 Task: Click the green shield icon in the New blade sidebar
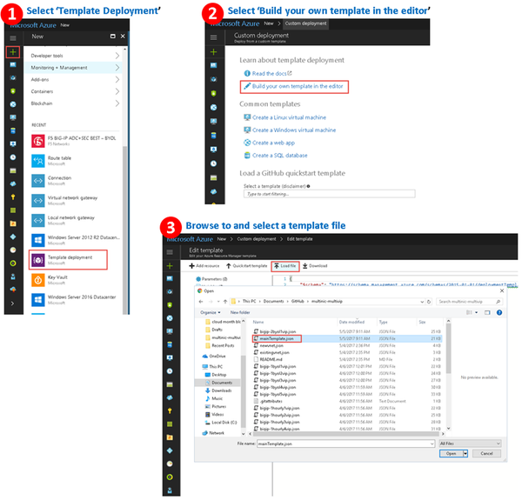click(x=13, y=91)
